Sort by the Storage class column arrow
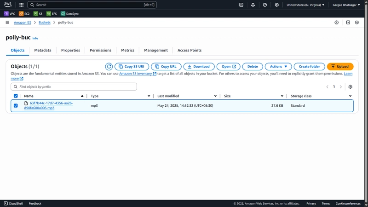 pyautogui.click(x=351, y=96)
